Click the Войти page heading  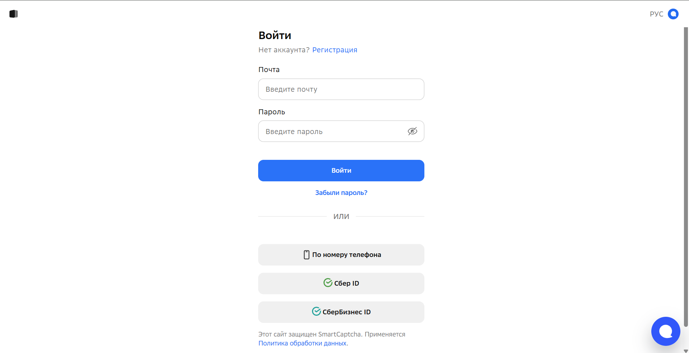pyautogui.click(x=275, y=35)
